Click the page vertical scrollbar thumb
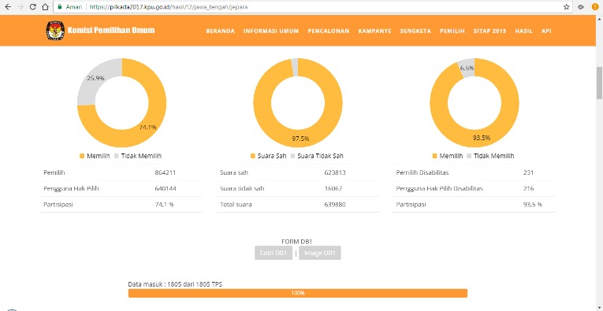603x311 pixels. click(599, 83)
